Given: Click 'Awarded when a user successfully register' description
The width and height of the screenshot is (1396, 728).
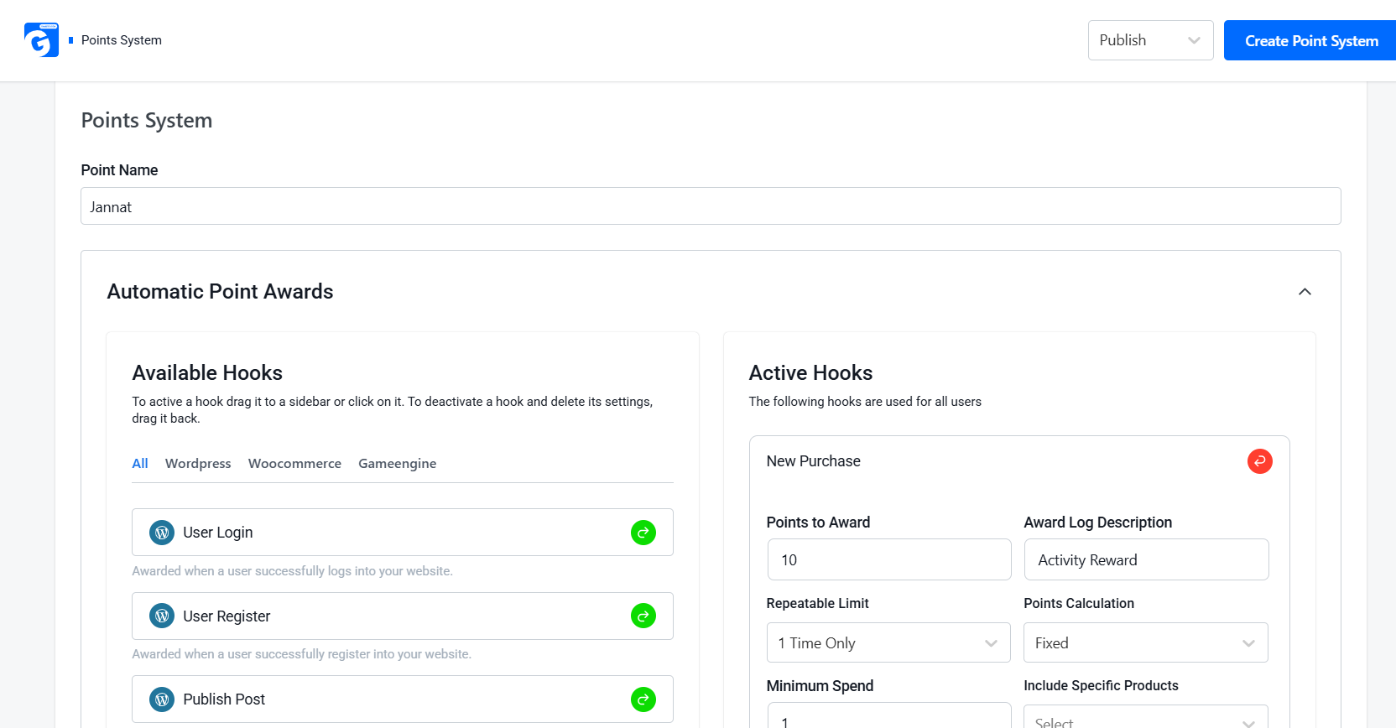Looking at the screenshot, I should [x=302, y=654].
